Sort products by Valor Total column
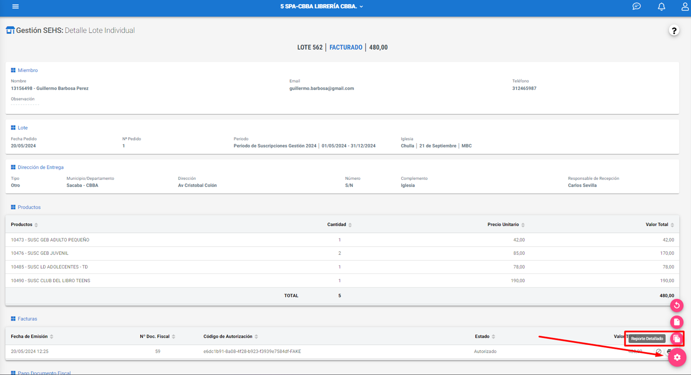 [x=660, y=225]
